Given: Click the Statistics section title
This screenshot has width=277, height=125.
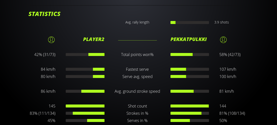Looking at the screenshot, I should pyautogui.click(x=45, y=14).
